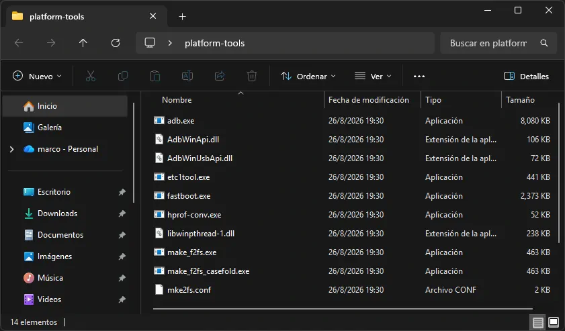Select the mke2fs.conf file icon

pos(159,289)
